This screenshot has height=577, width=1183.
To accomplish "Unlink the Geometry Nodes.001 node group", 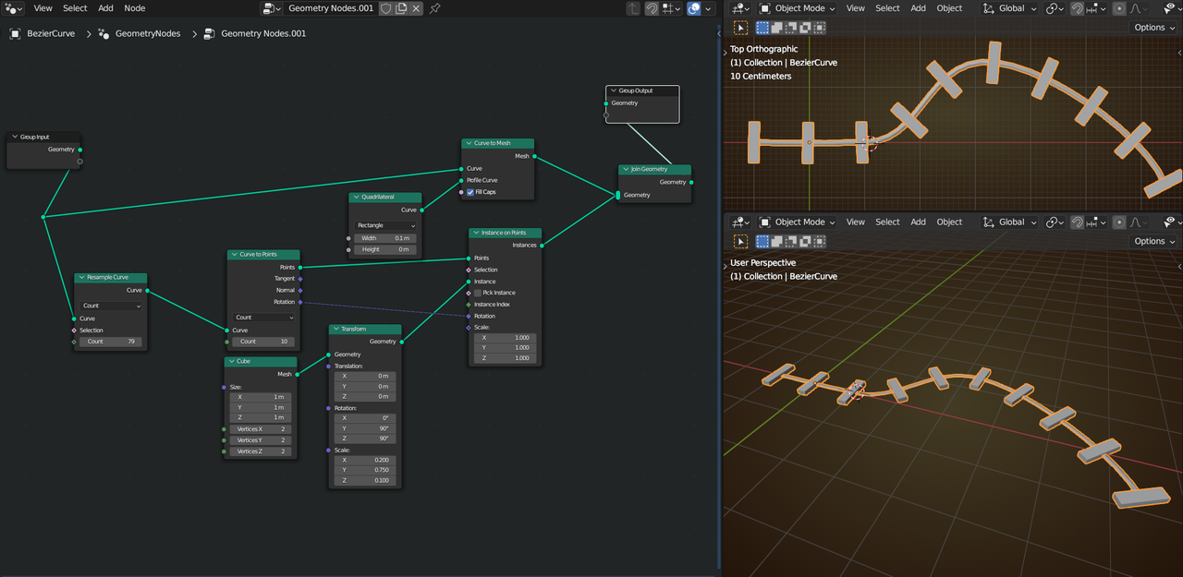I will 416,8.
